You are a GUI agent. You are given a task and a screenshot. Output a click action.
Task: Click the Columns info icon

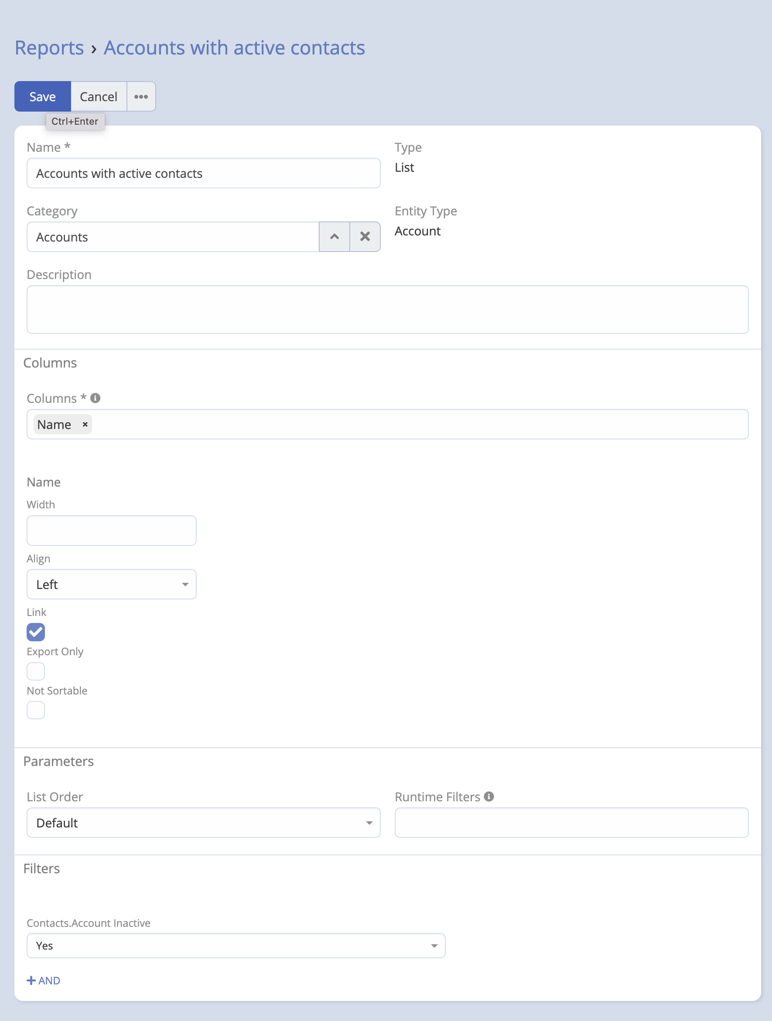tap(96, 398)
